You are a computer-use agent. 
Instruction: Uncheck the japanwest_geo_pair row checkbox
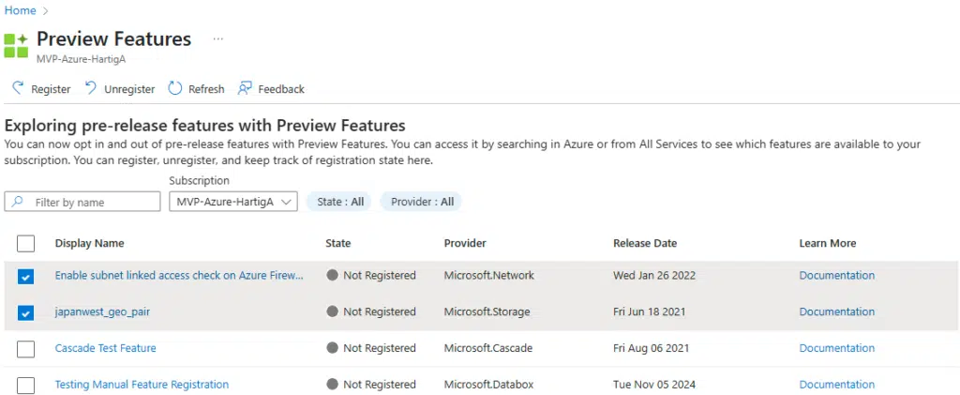pos(25,313)
